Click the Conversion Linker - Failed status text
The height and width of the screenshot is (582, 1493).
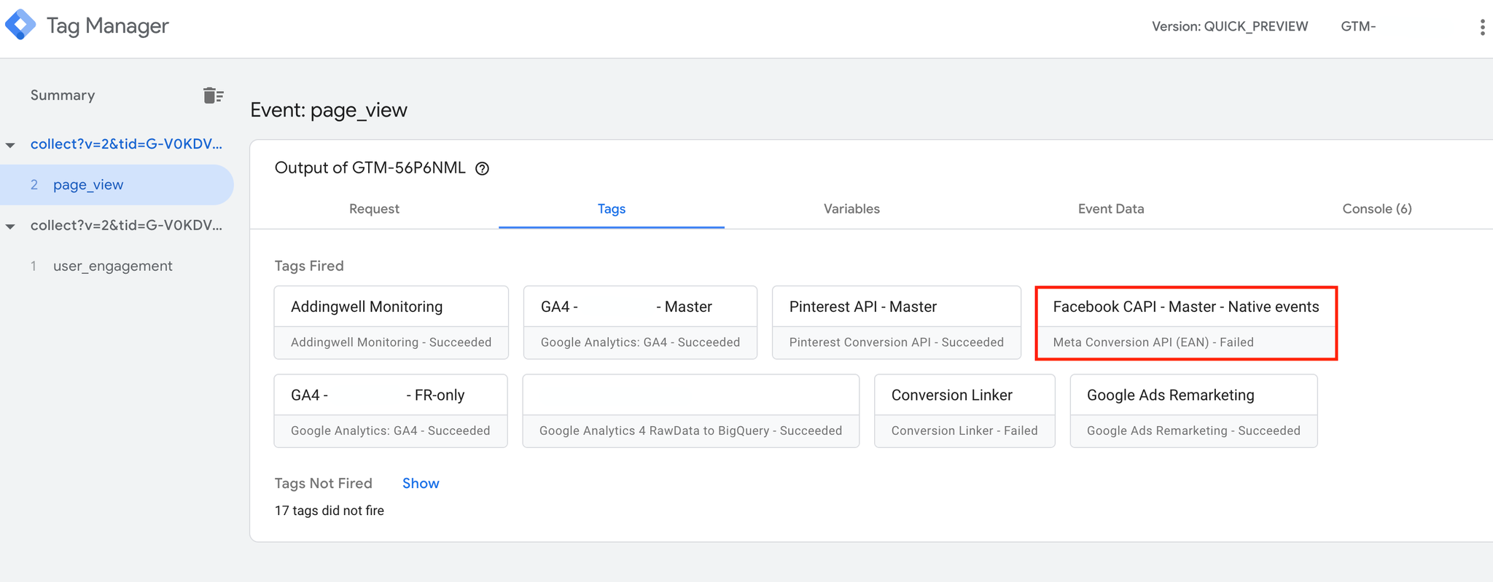[964, 430]
